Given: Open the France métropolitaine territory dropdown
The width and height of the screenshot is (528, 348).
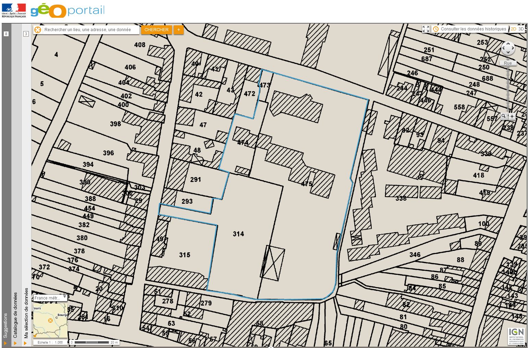Looking at the screenshot, I should coord(50,298).
